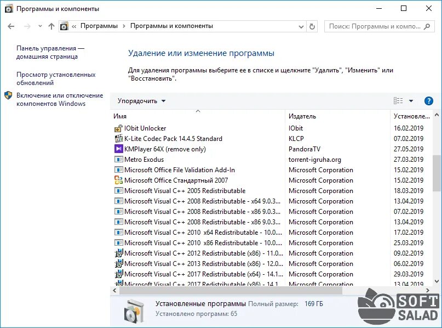Click Программы и компоненты breadcrumb segment
Screen dimensions: 442x328
pyautogui.click(x=171, y=26)
